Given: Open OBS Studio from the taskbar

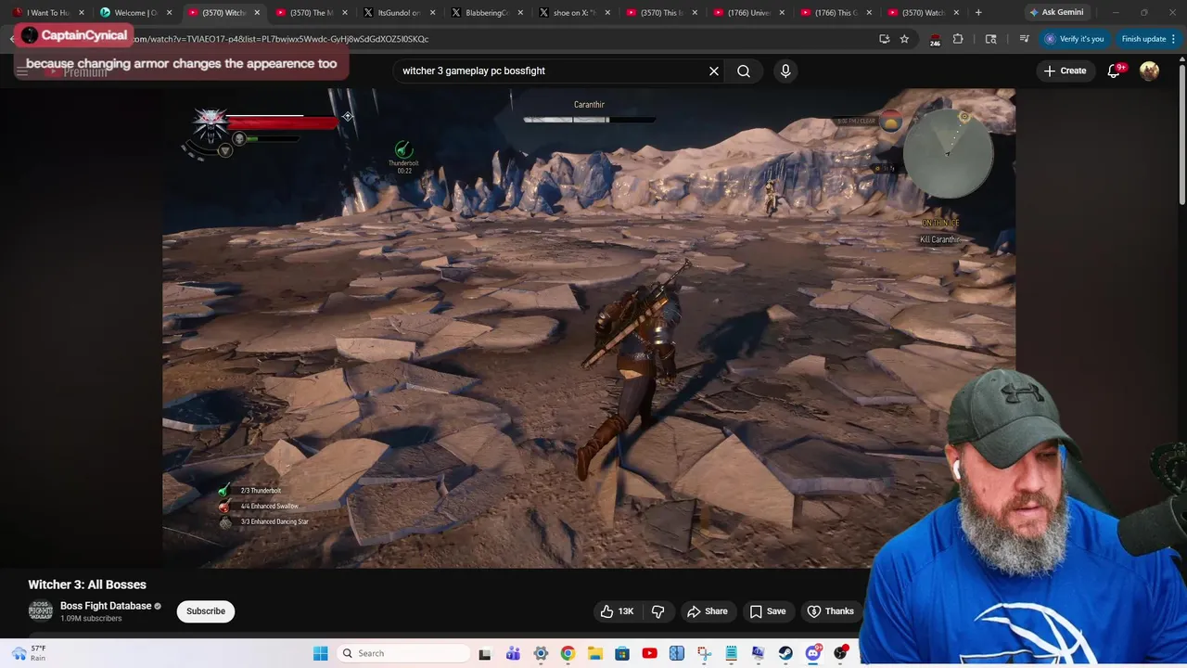Looking at the screenshot, I should pyautogui.click(x=840, y=653).
